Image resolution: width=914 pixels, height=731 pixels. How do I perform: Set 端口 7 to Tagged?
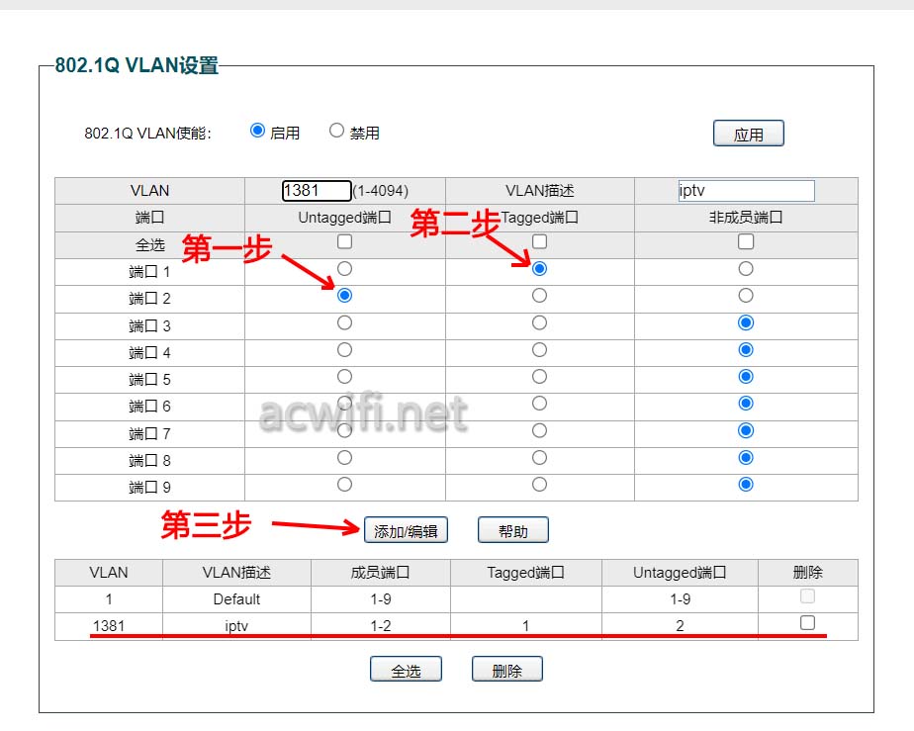(540, 431)
